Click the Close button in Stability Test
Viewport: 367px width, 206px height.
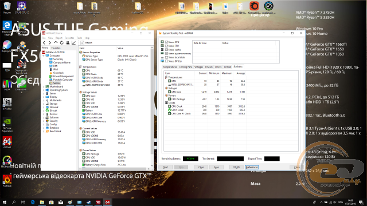[297, 167]
